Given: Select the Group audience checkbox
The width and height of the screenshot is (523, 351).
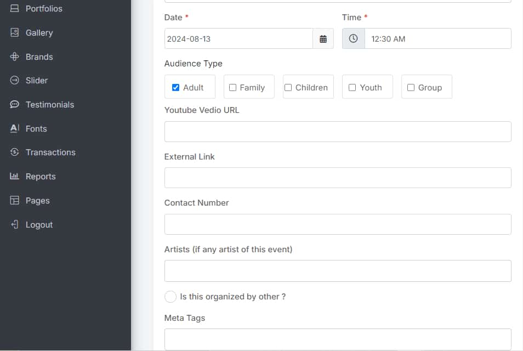Looking at the screenshot, I should point(411,87).
